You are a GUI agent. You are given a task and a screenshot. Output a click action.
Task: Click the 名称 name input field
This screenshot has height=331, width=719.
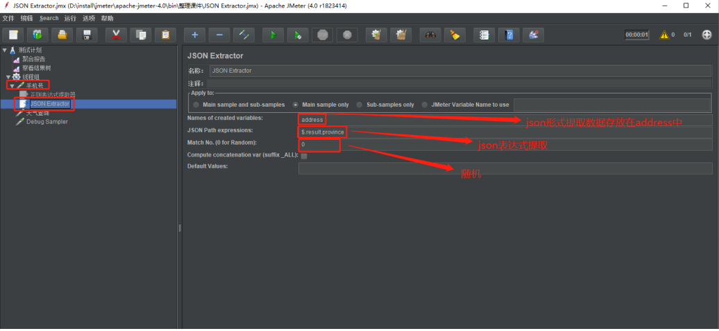click(x=461, y=71)
